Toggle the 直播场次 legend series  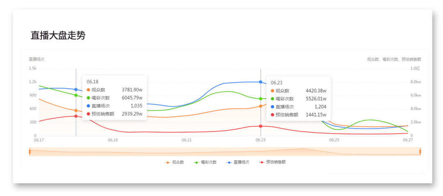click(237, 162)
